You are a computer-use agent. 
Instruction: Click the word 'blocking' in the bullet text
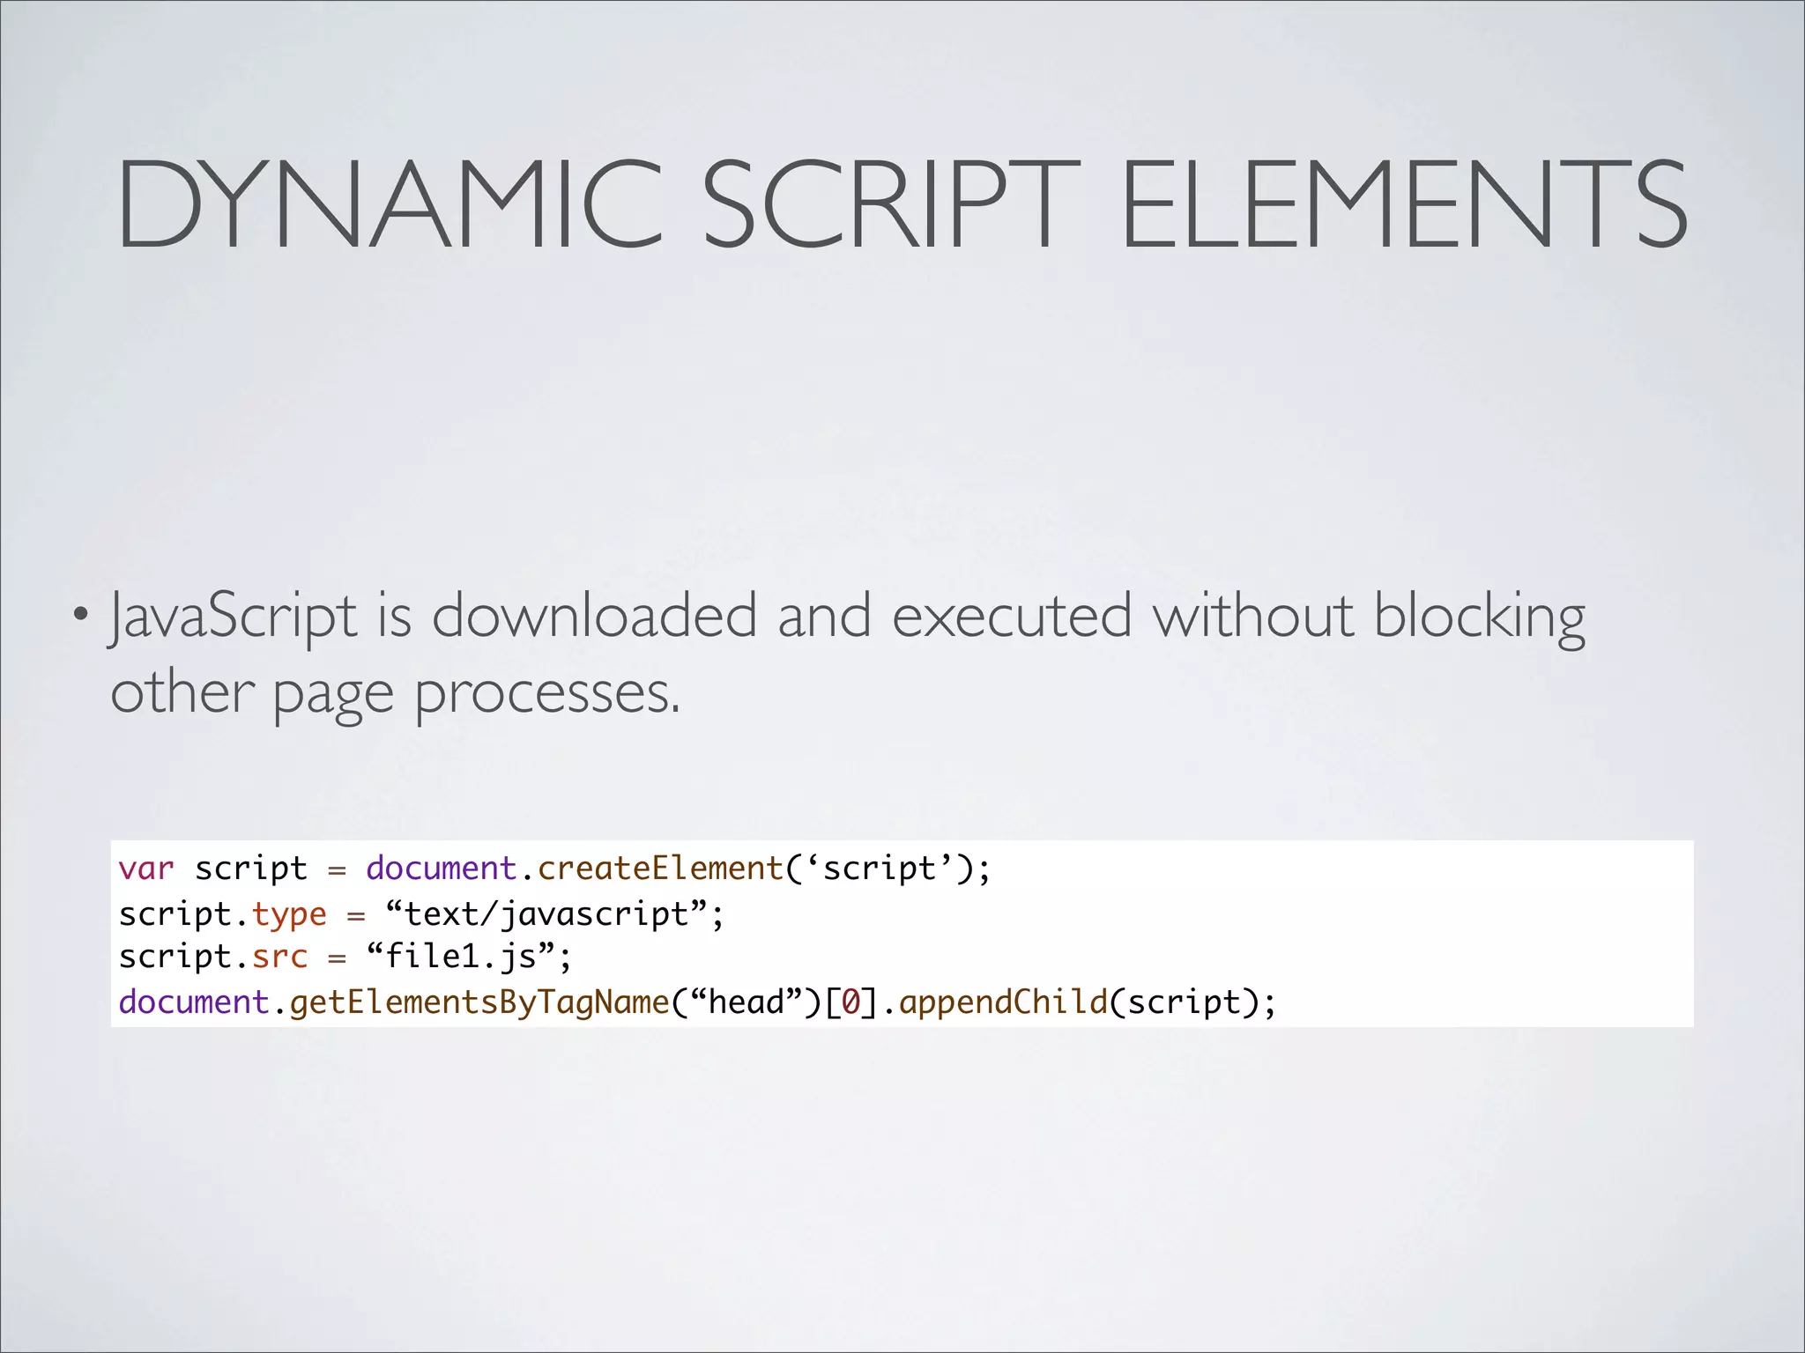1479,617
